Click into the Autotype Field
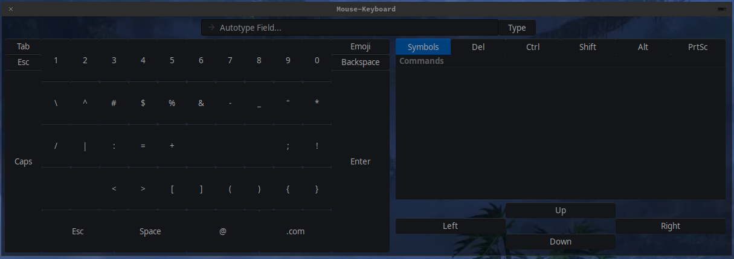 [x=350, y=28]
